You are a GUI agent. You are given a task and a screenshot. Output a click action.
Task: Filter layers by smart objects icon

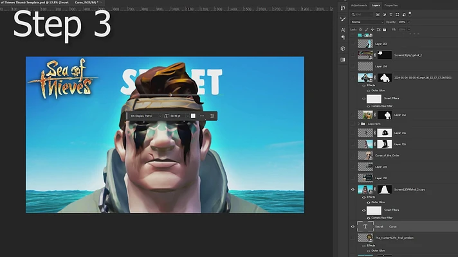pos(404,14)
